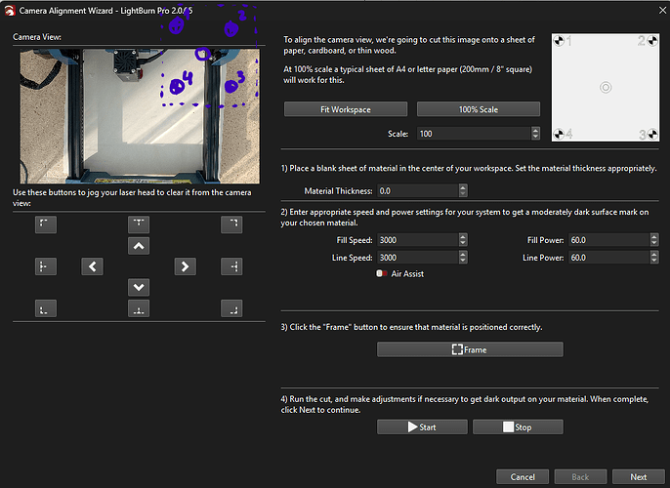
Task: Toggle the Air Assist switch
Action: click(x=381, y=274)
